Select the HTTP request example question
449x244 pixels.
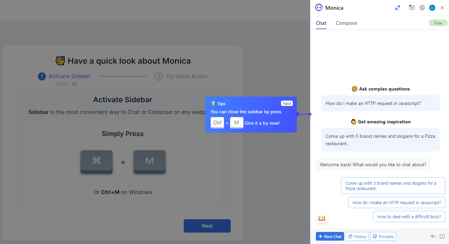pyautogui.click(x=381, y=103)
